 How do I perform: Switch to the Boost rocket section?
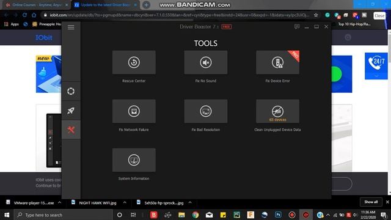(x=71, y=111)
